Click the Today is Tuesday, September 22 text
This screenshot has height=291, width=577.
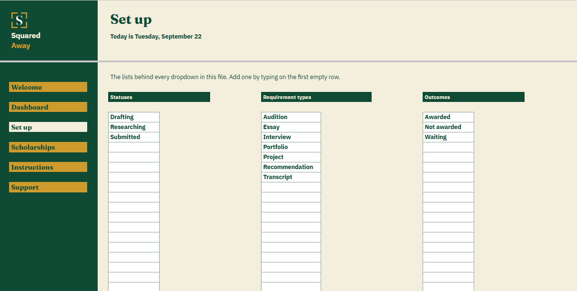point(156,37)
